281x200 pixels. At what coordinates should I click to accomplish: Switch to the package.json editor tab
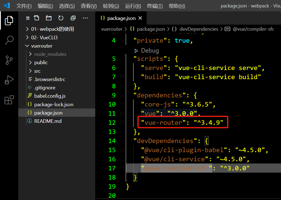121,18
